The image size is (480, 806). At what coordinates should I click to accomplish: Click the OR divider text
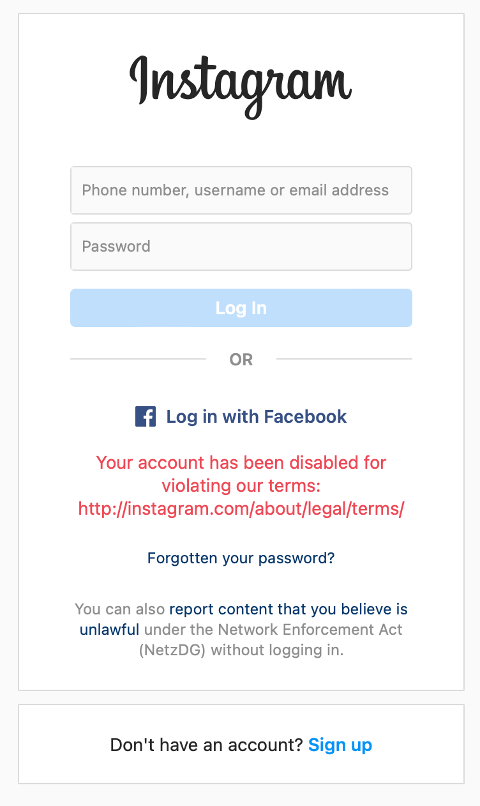(241, 360)
